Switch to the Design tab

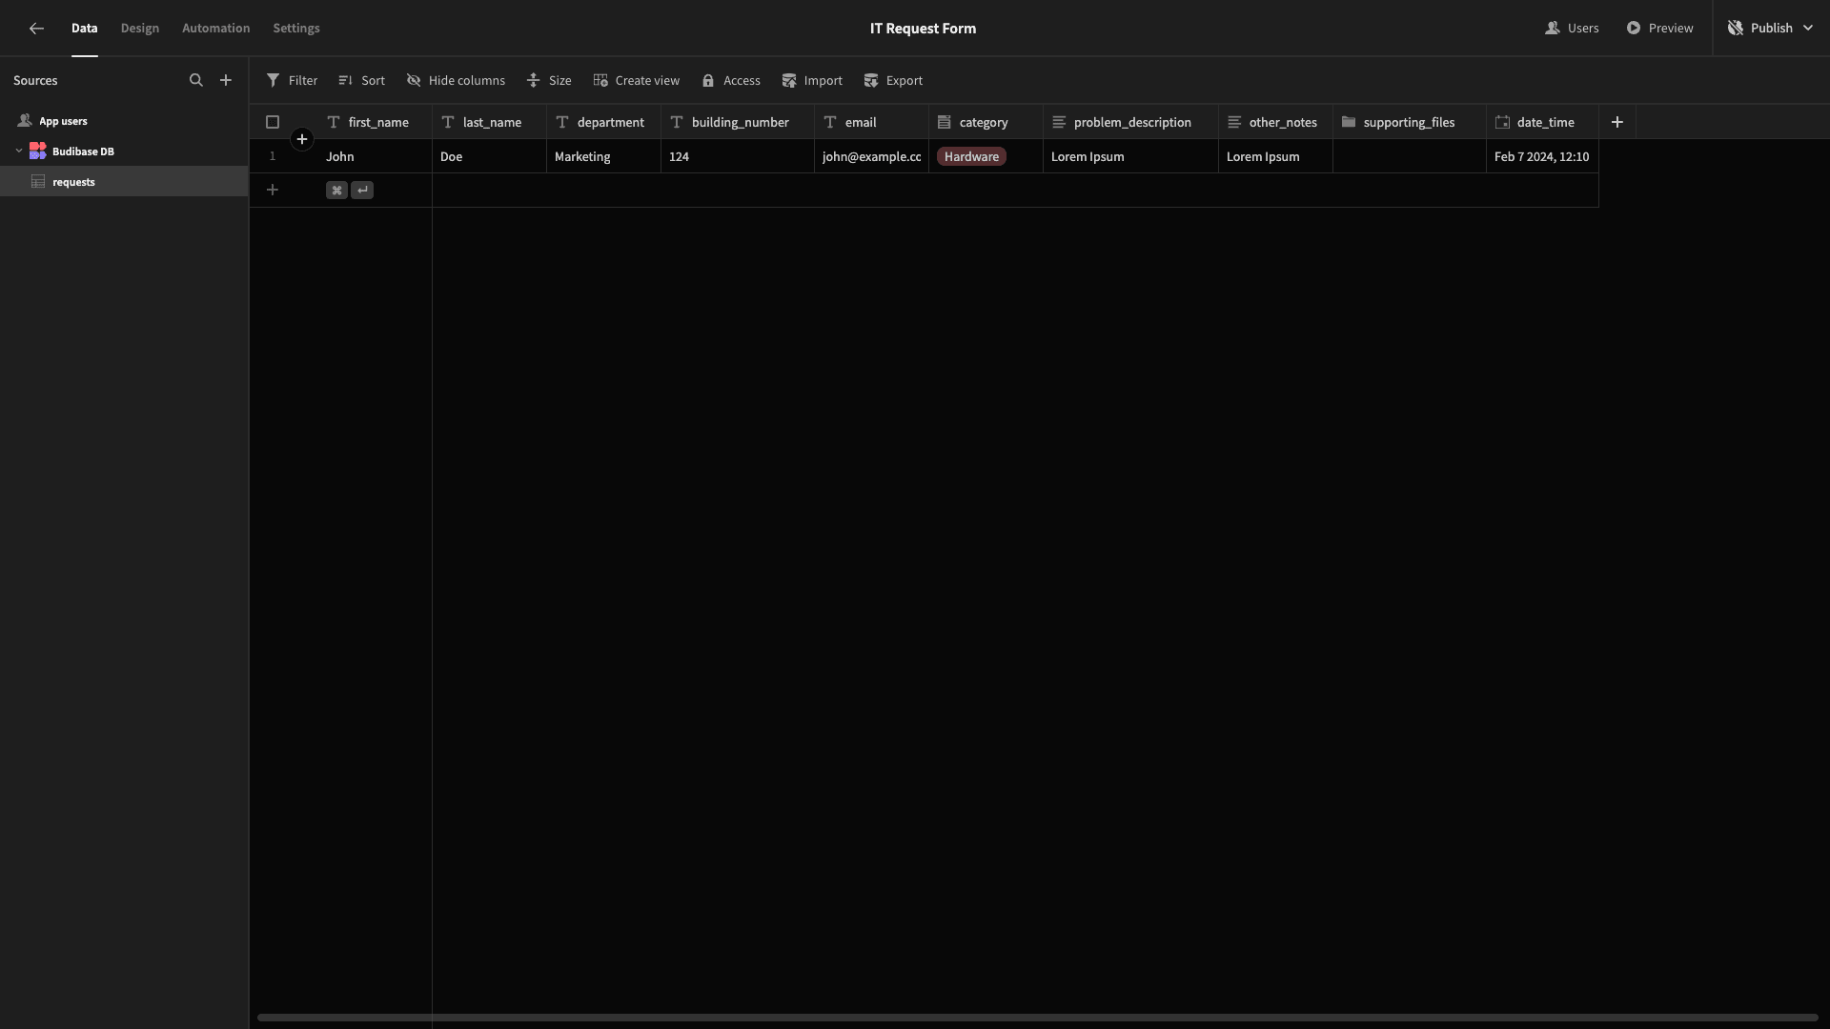[x=140, y=29]
